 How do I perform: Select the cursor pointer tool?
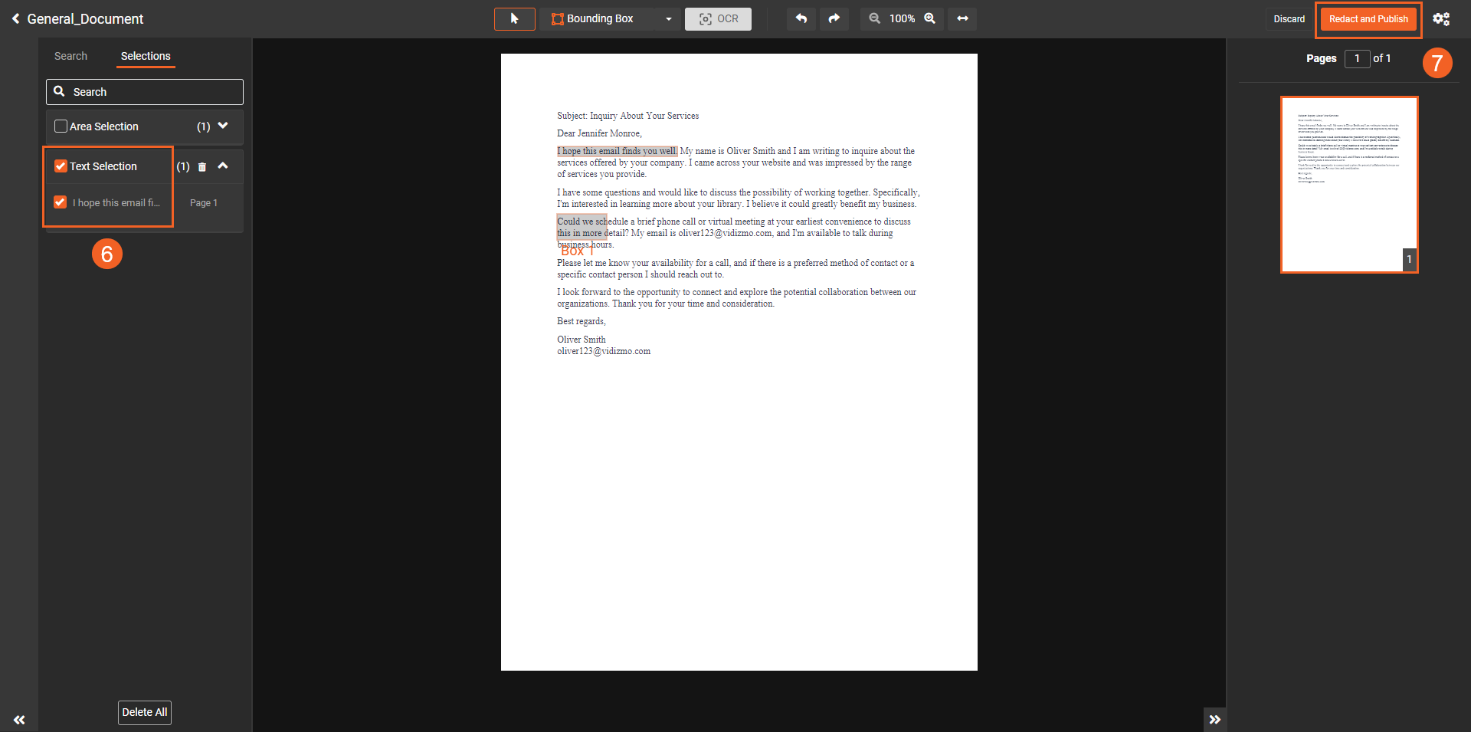tap(514, 19)
